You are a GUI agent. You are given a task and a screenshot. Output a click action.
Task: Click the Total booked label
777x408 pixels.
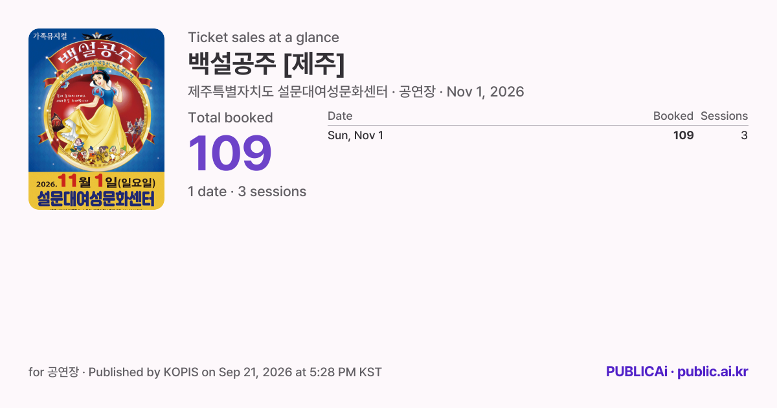coord(231,118)
